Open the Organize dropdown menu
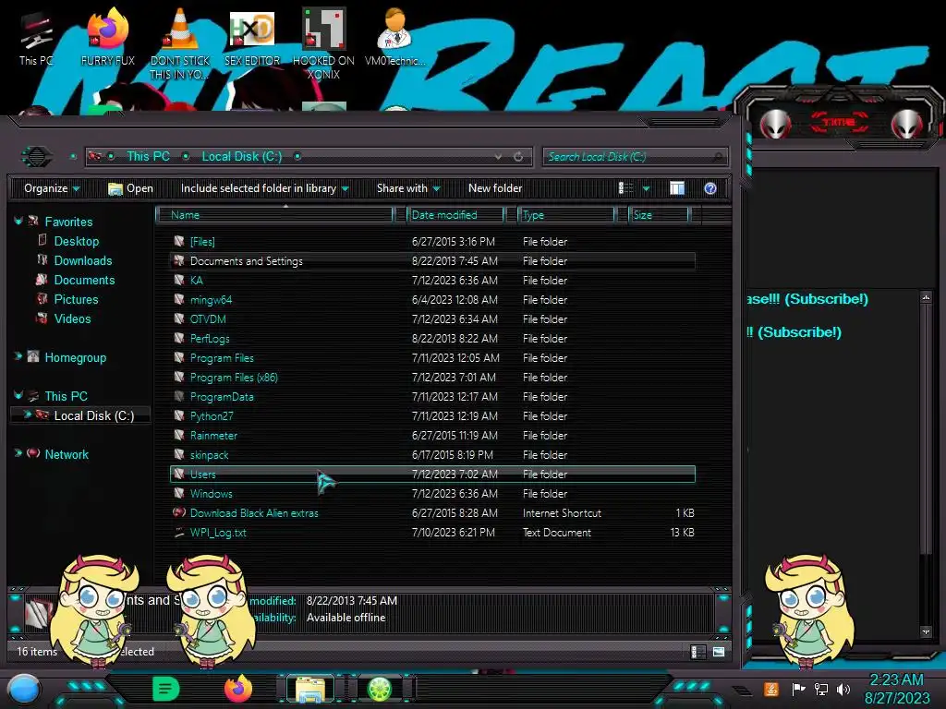This screenshot has width=946, height=709. [52, 188]
